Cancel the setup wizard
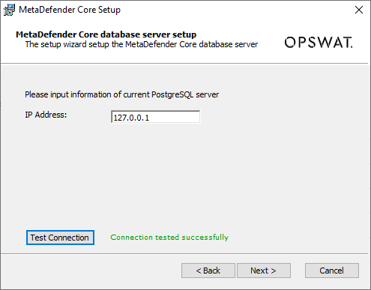Screen dimensions: 371x290 click(332, 271)
